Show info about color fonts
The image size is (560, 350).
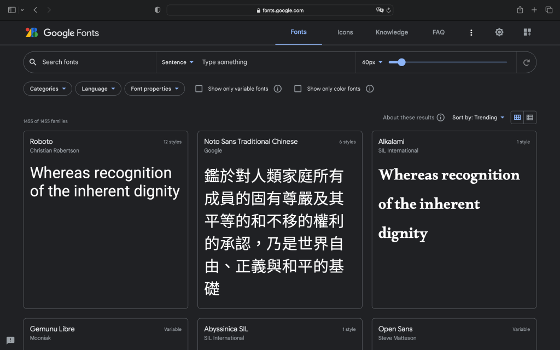click(x=370, y=89)
